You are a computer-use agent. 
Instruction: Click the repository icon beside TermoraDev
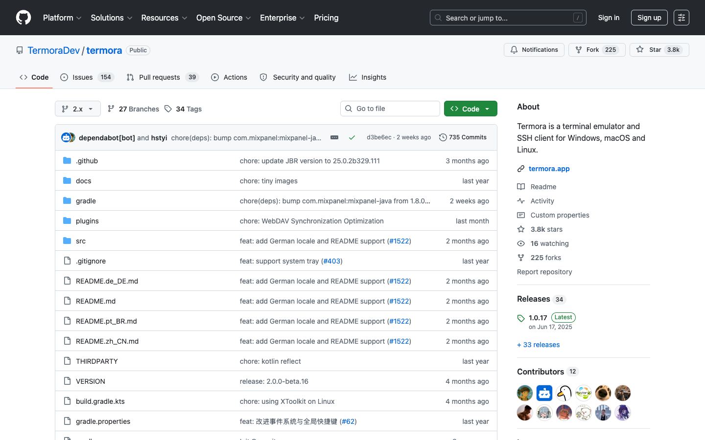pyautogui.click(x=20, y=50)
